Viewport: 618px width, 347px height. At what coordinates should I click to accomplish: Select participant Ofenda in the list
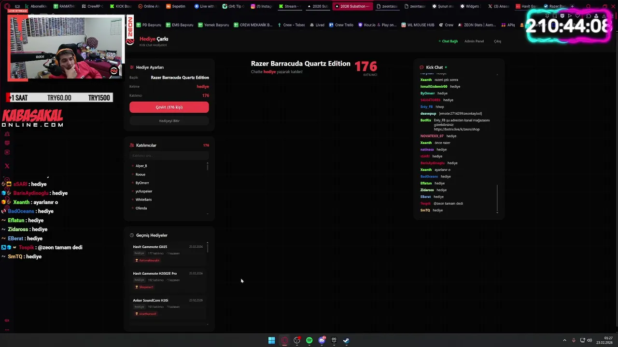pos(141,208)
